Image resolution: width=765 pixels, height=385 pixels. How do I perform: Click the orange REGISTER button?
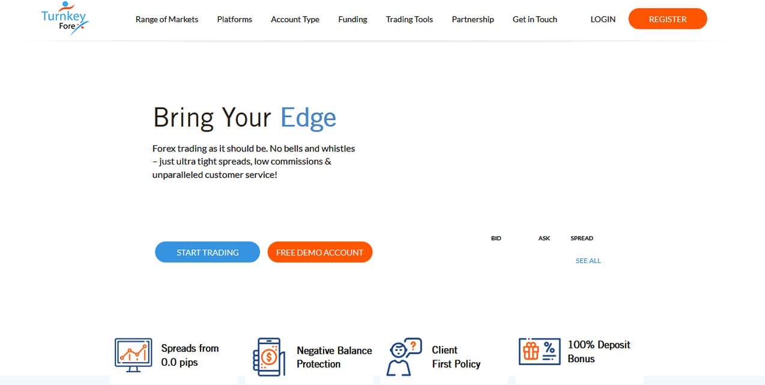click(668, 19)
